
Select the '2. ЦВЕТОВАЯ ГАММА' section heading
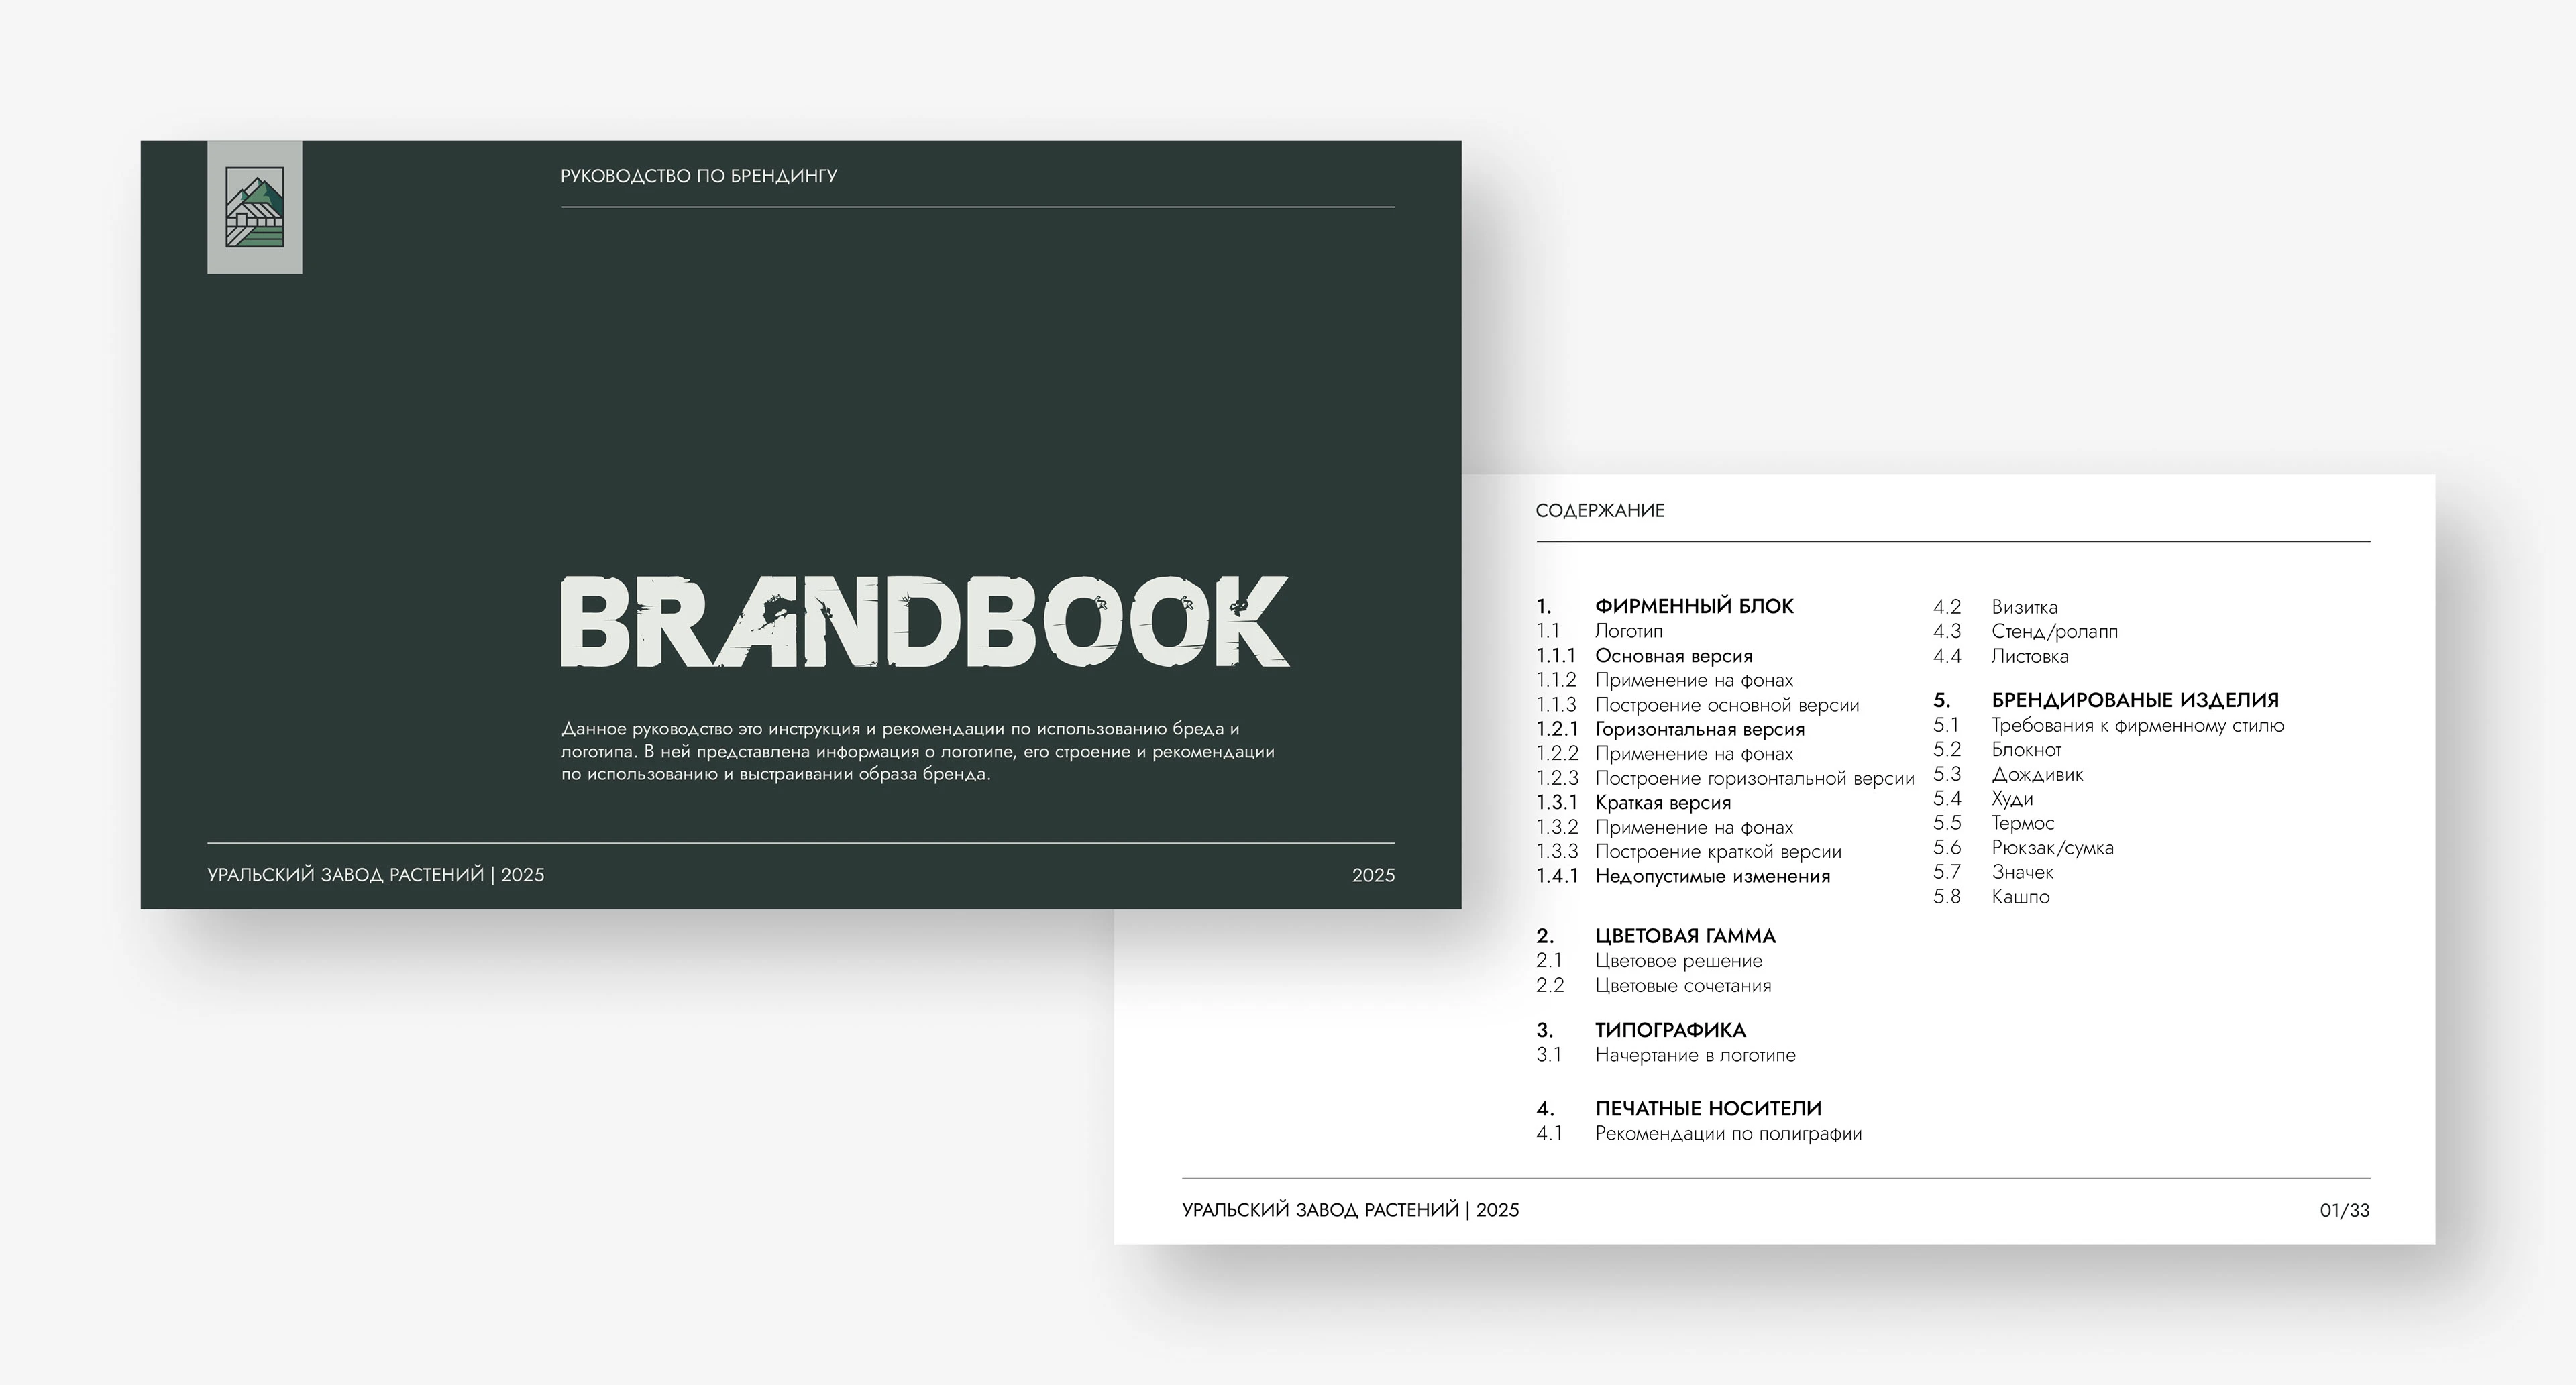pos(1656,936)
